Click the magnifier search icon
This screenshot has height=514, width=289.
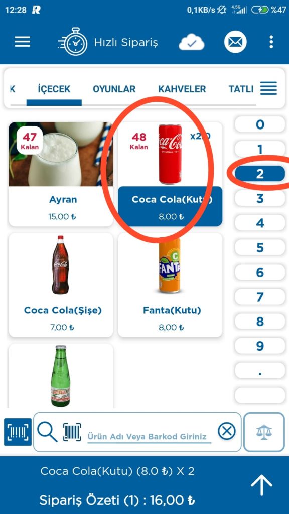pyautogui.click(x=48, y=432)
